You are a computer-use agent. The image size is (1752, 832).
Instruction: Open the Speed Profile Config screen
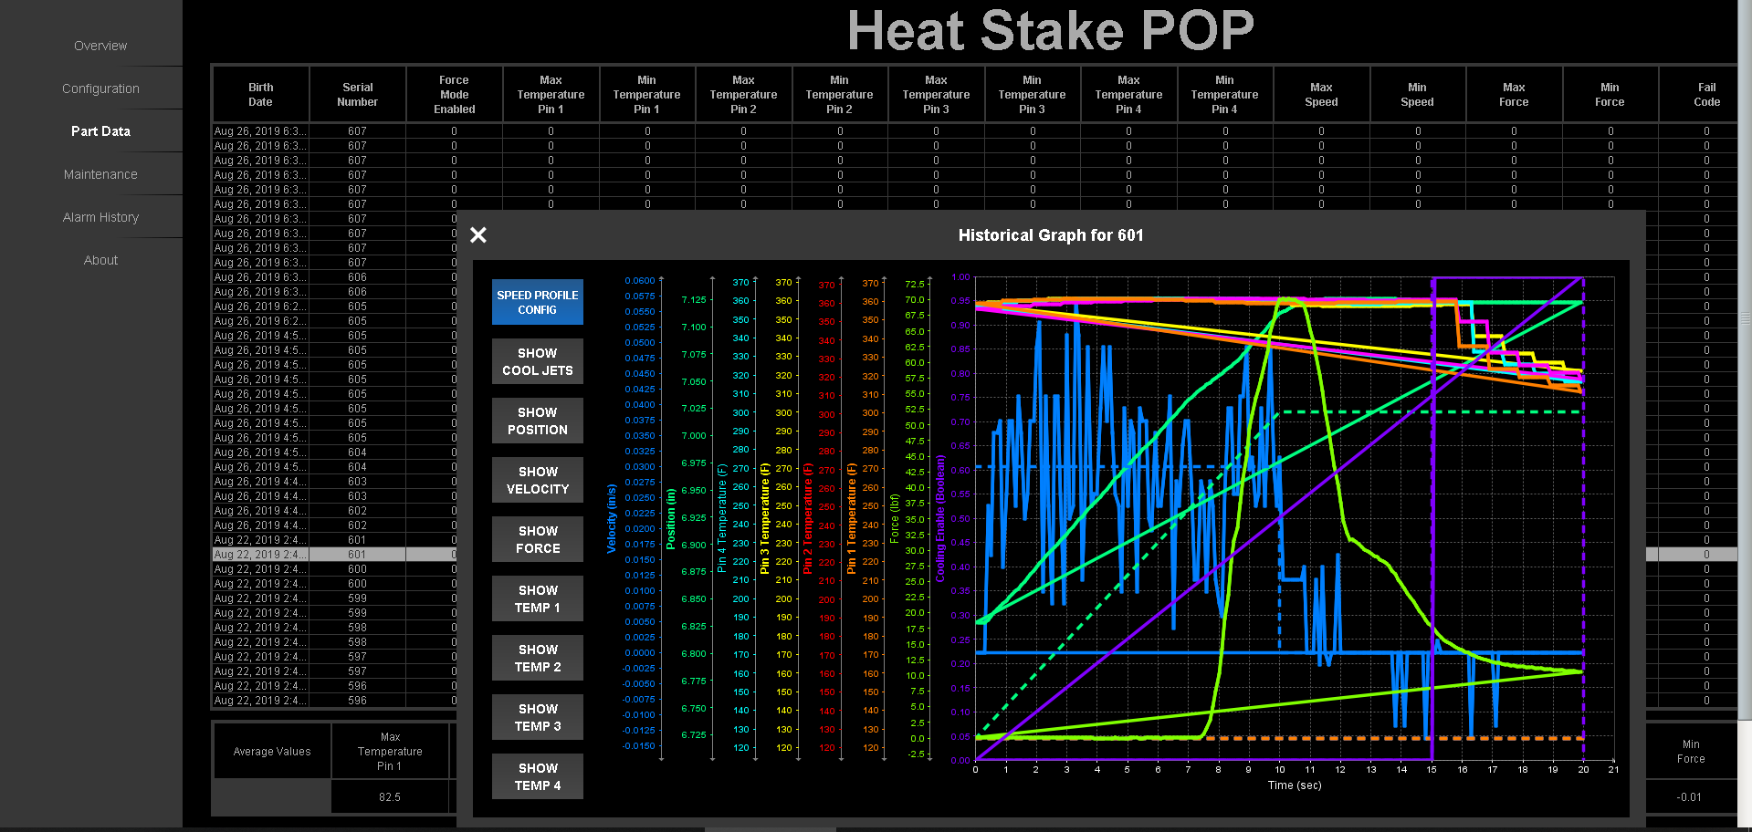click(x=537, y=301)
